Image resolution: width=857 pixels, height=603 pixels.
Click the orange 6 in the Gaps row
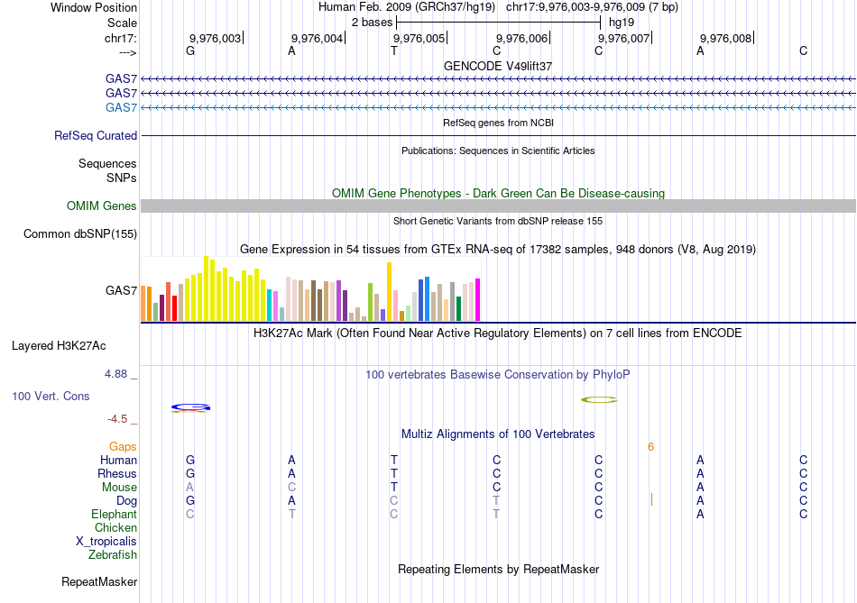(650, 447)
